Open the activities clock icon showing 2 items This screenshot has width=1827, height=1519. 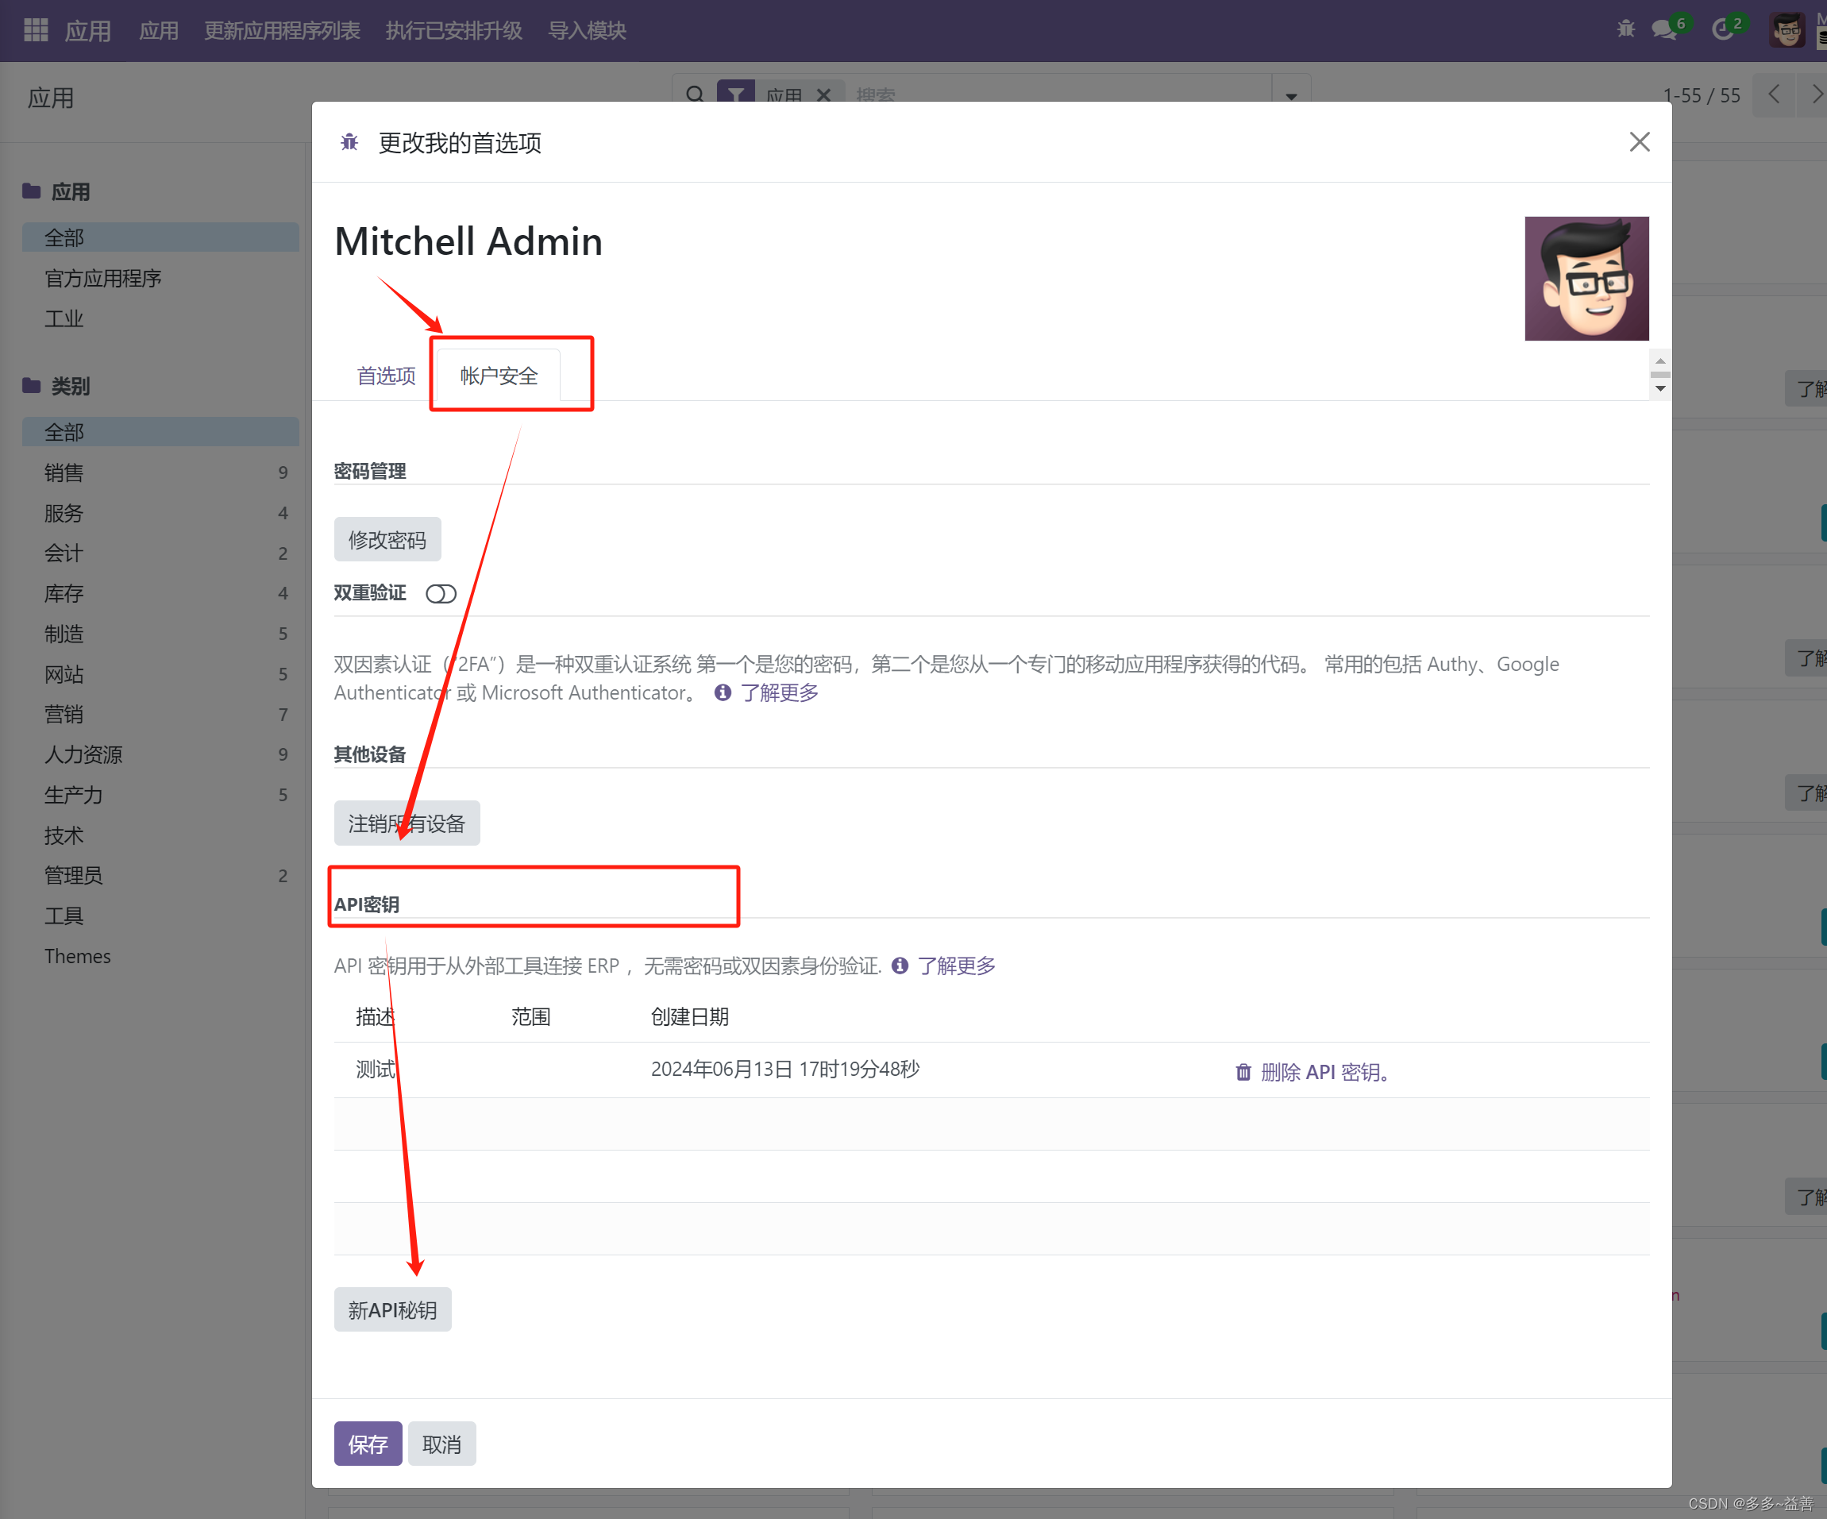[1724, 29]
